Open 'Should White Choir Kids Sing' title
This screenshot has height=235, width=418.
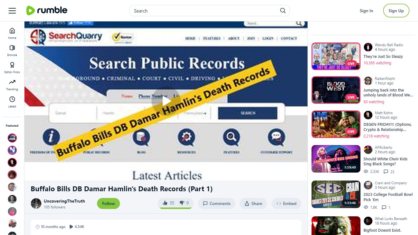point(386,162)
